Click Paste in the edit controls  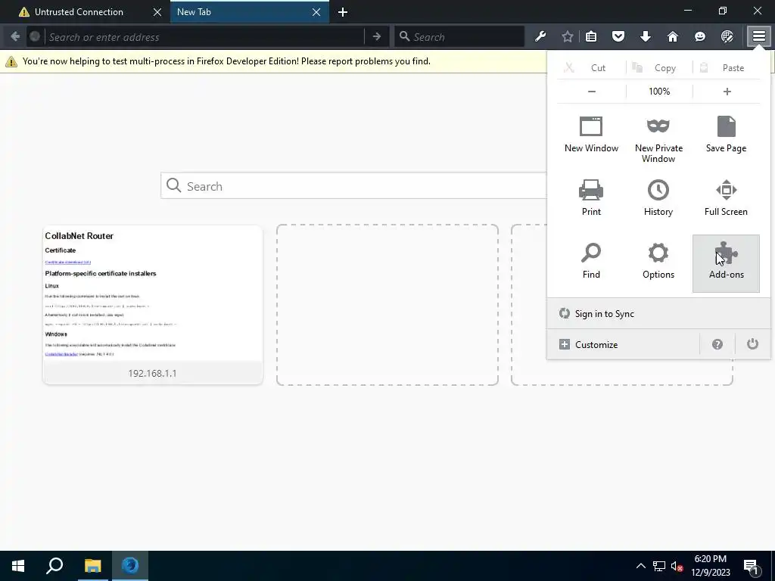[726, 67]
